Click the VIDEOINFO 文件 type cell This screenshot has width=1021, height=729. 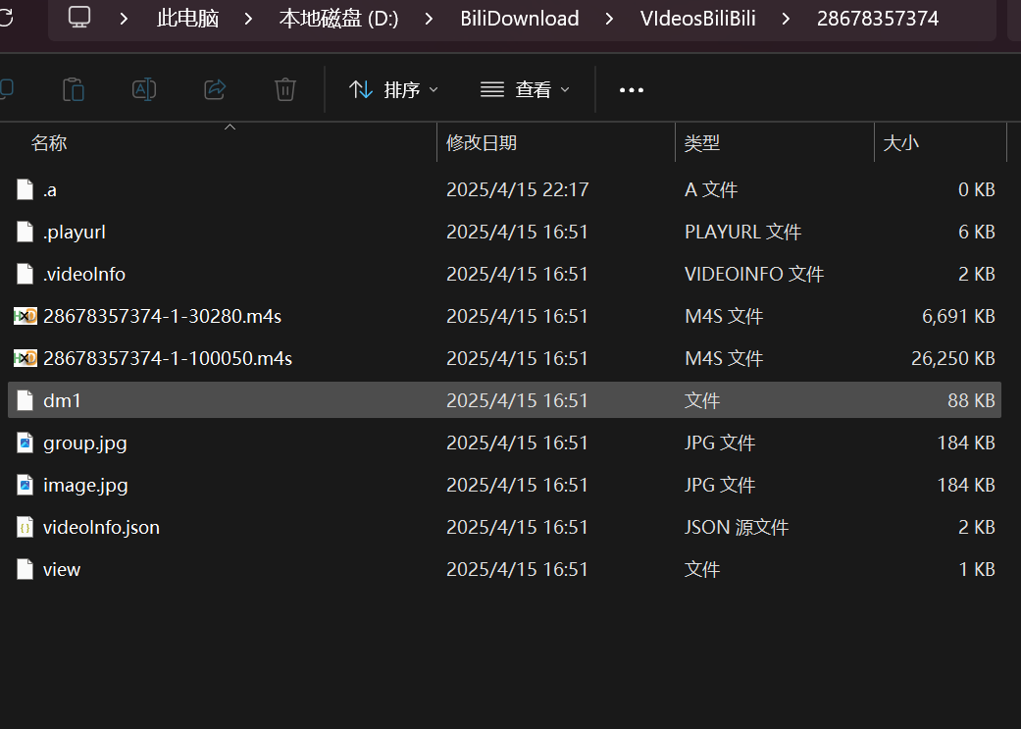click(x=754, y=275)
